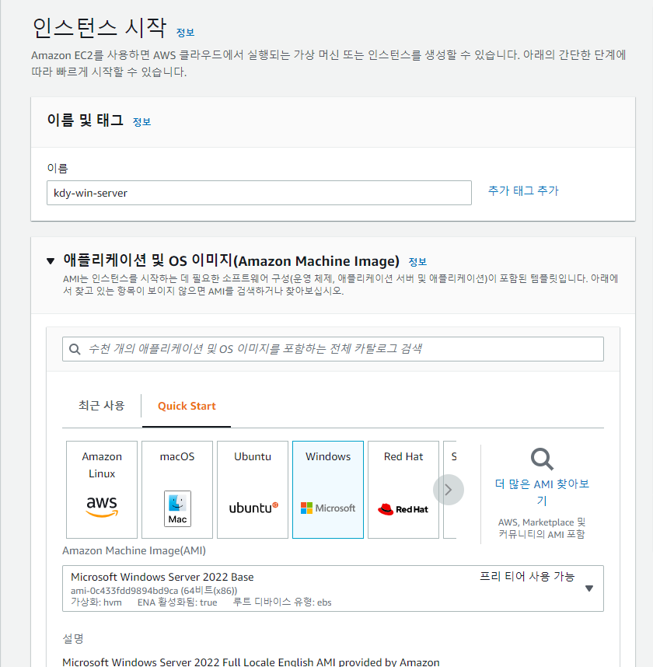
Task: Click the ami-0c433fdd9894bd9ca ID text
Action: 124,591
